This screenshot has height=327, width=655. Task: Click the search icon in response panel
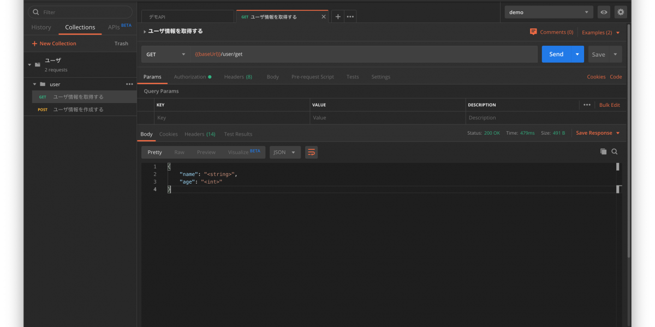615,152
